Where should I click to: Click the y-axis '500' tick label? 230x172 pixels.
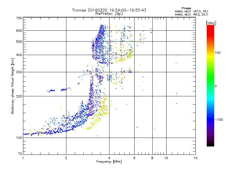point(19,42)
